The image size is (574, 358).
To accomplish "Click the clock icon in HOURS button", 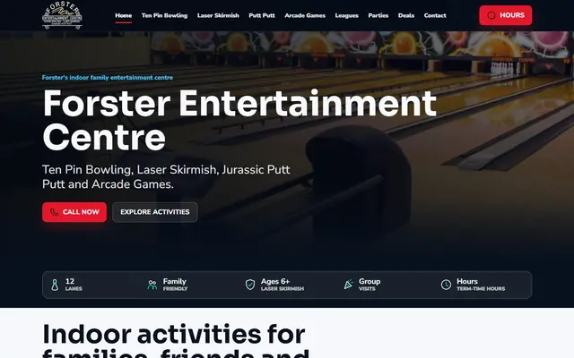I will 491,15.
